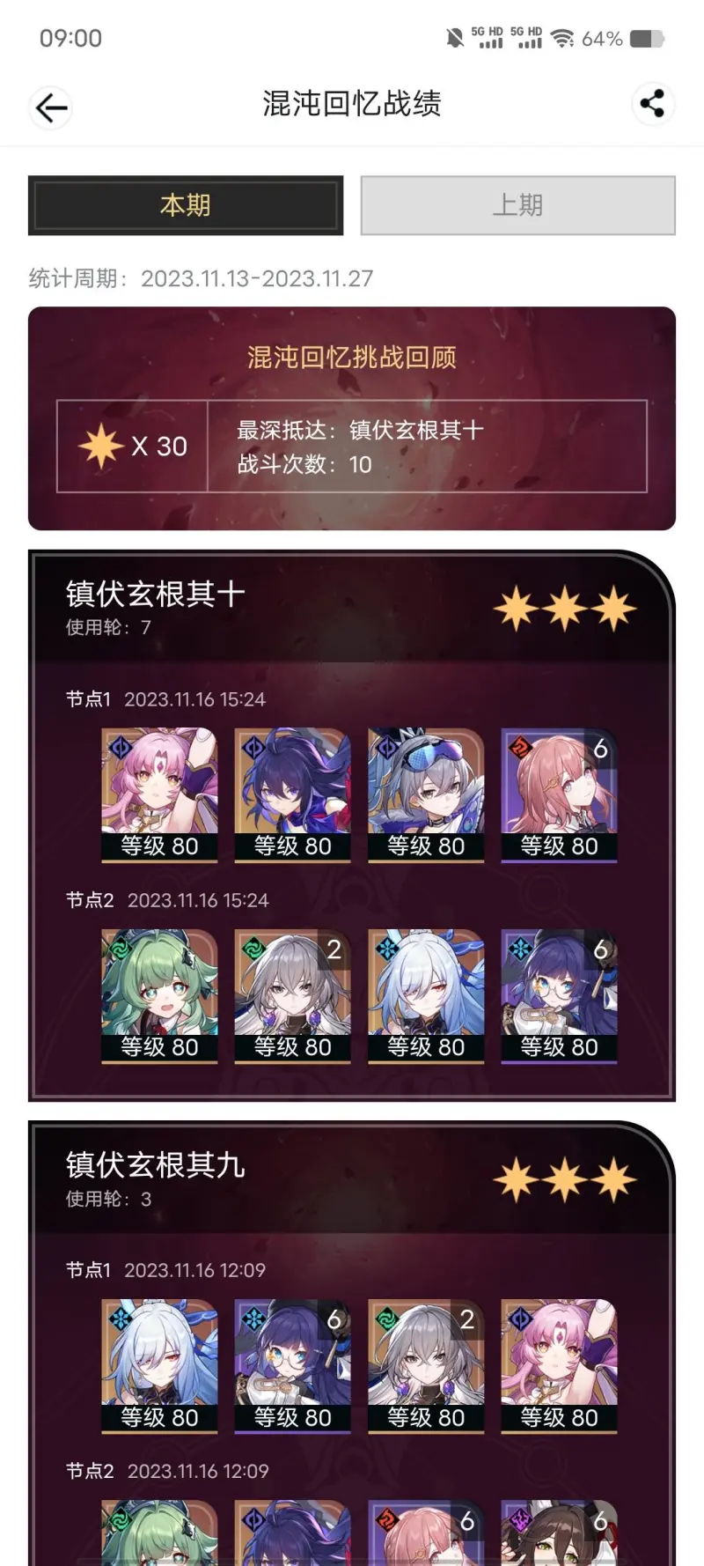Tap the 混沌回忆挑战回顾 summary card
Viewport: 704px width, 1566px height.
click(352, 418)
